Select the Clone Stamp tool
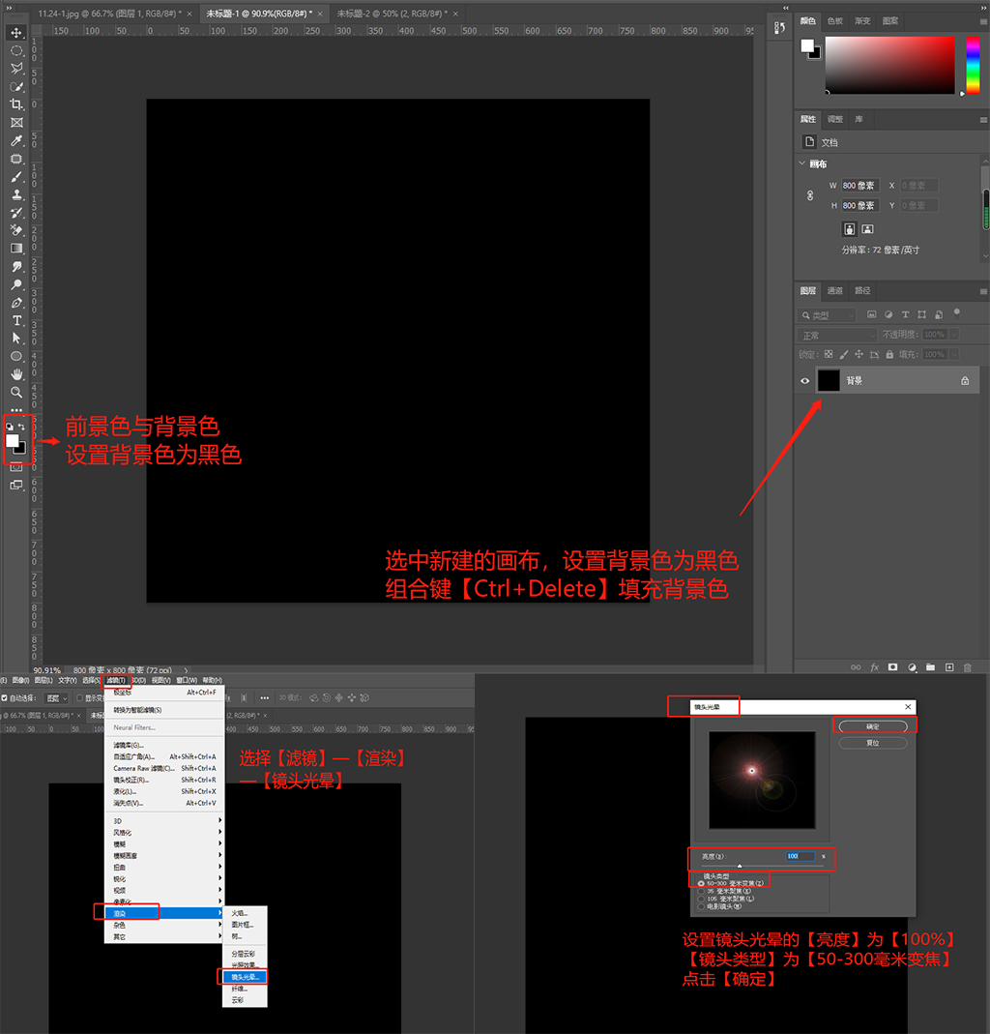 pos(16,194)
